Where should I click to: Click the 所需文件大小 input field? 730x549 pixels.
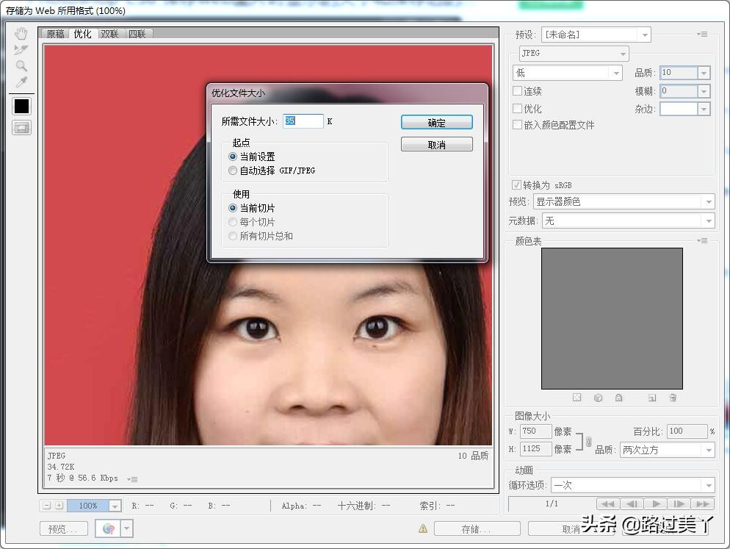point(303,121)
